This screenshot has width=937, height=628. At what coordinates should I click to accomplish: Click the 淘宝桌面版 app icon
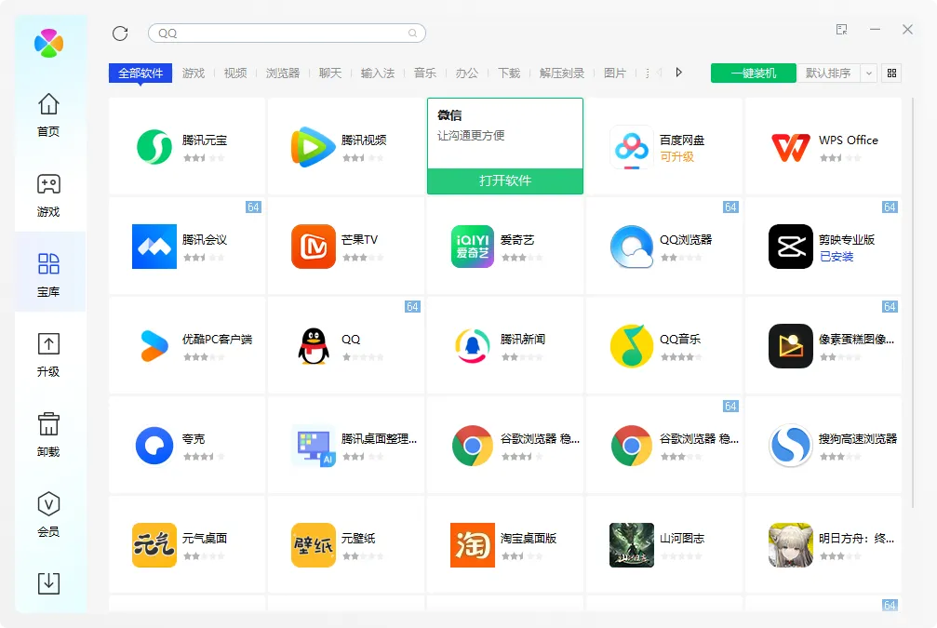tap(472, 545)
